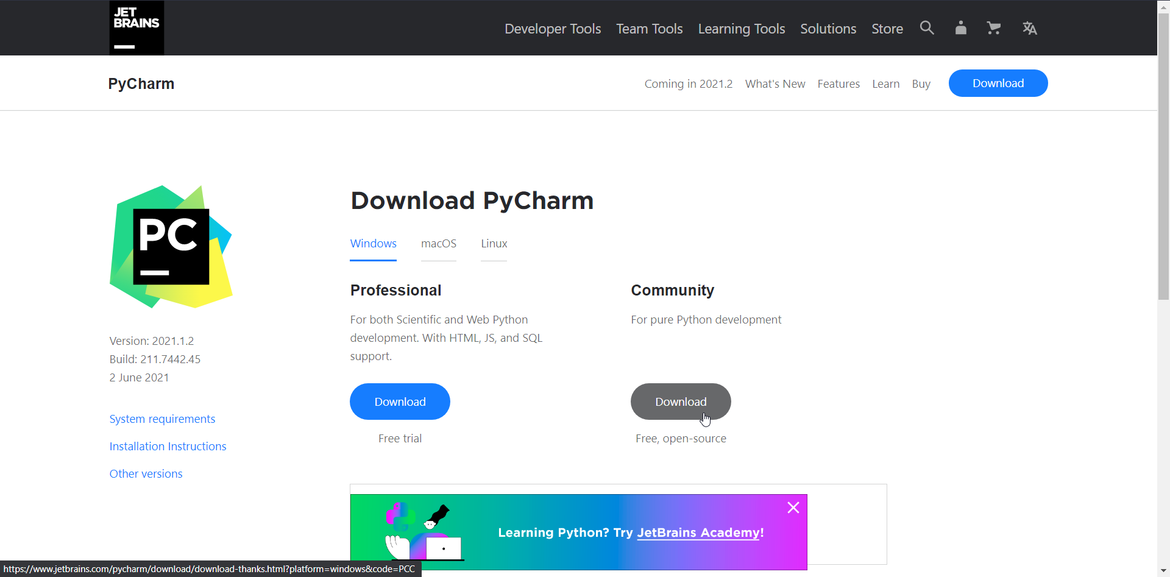Click the 'Version: 2021.1.2' text
1170x577 pixels.
click(x=152, y=341)
